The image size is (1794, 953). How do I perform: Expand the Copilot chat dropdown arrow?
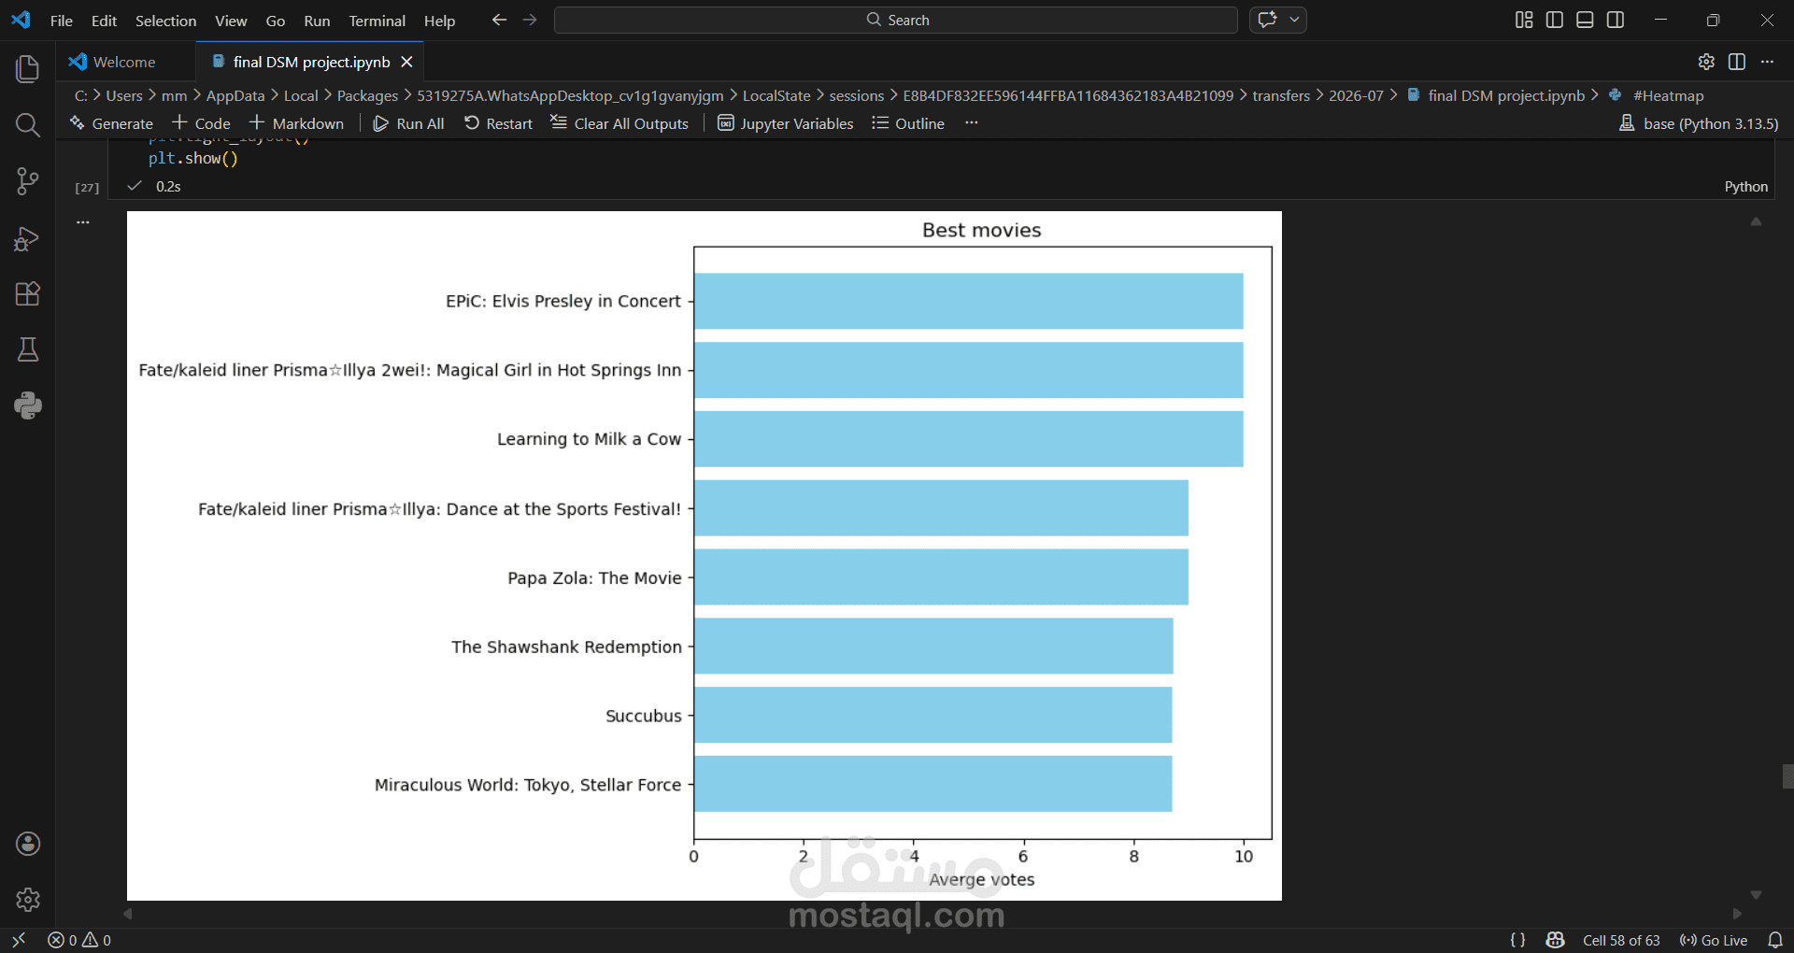coord(1294,20)
